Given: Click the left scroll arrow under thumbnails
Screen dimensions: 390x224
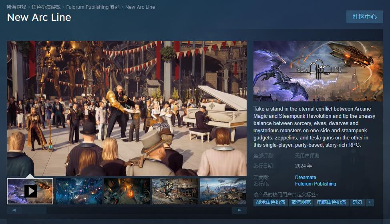Looking at the screenshot, I should 14,210.
